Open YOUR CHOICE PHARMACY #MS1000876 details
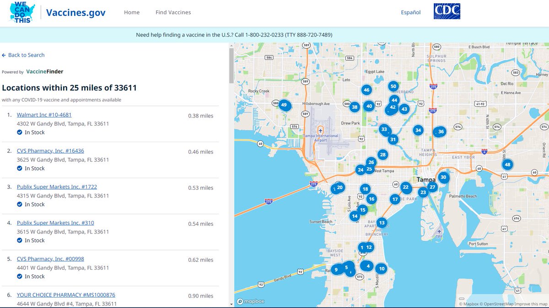This screenshot has height=308, width=549. [x=66, y=295]
